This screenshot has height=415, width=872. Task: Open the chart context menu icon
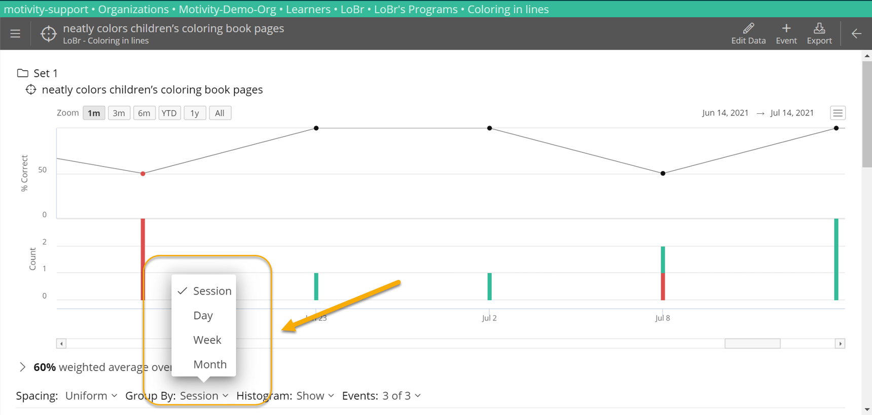coord(838,113)
